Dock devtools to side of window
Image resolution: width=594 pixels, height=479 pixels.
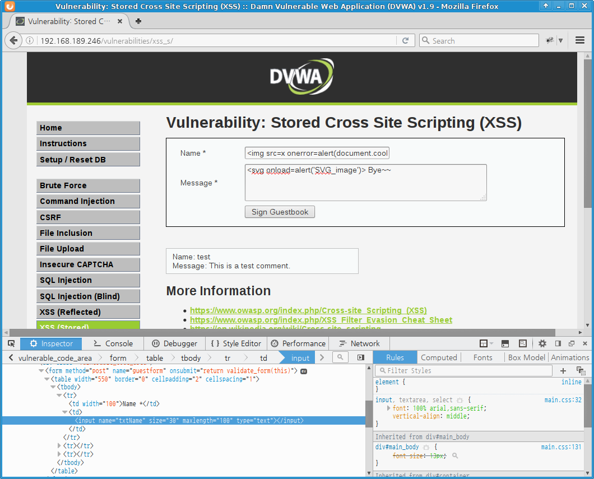coord(558,343)
